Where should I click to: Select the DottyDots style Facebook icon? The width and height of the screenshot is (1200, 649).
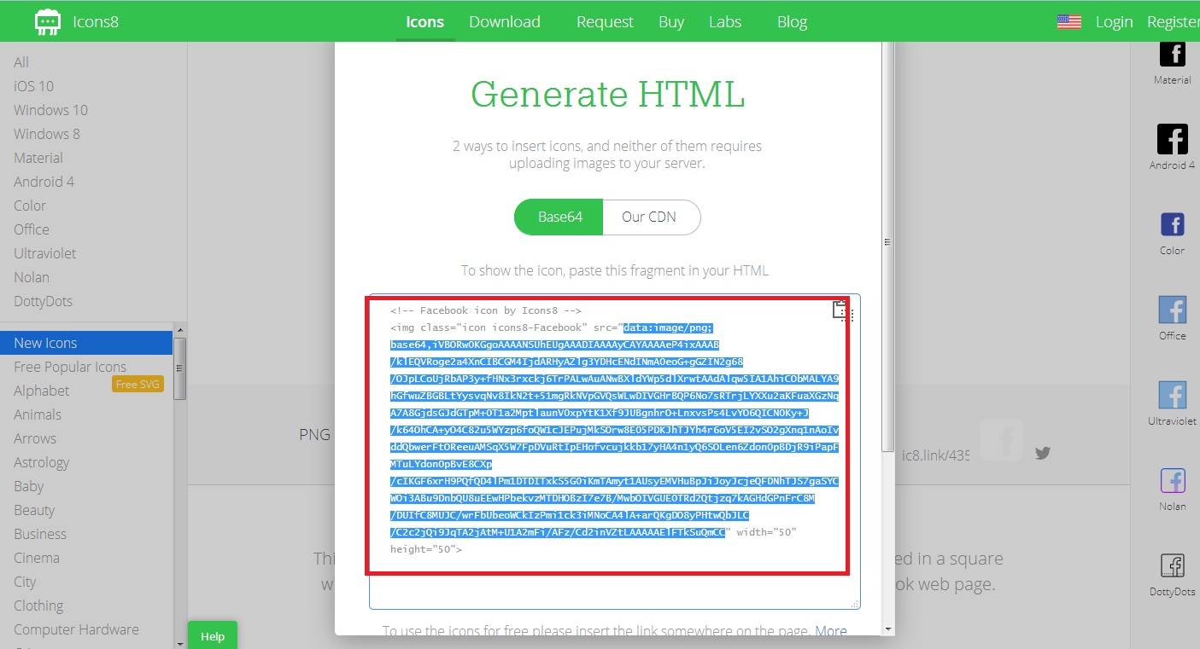click(1172, 565)
